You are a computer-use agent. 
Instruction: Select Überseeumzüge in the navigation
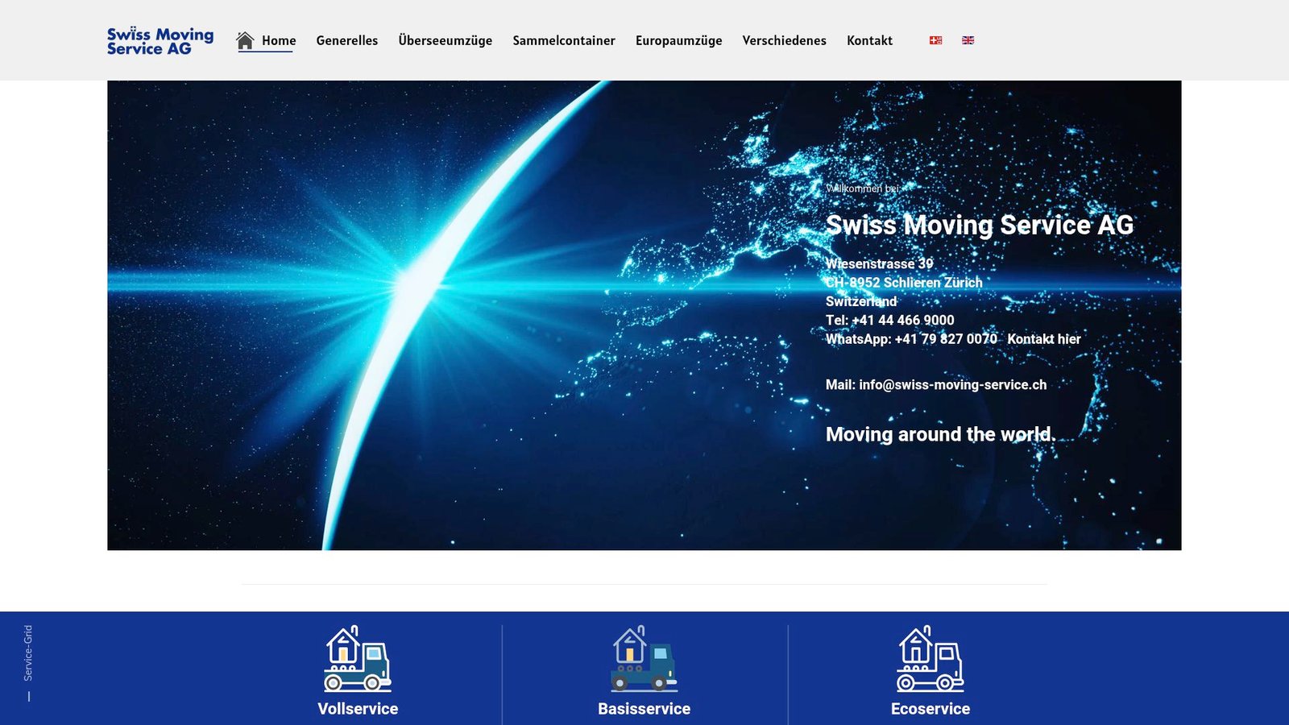pyautogui.click(x=444, y=40)
